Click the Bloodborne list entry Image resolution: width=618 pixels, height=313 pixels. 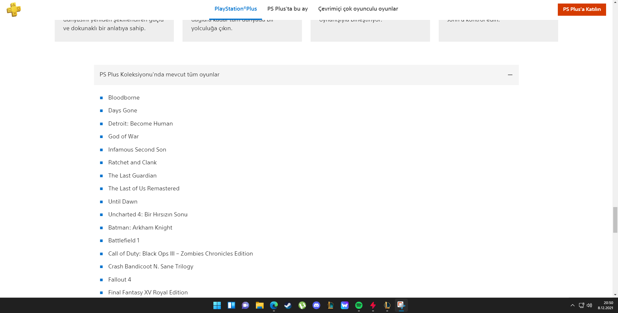point(124,98)
